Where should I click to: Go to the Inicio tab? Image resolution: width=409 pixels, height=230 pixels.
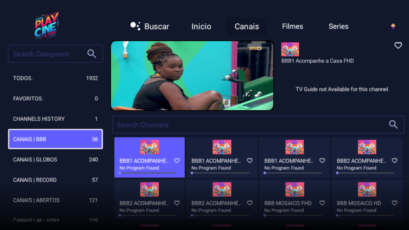(x=201, y=26)
